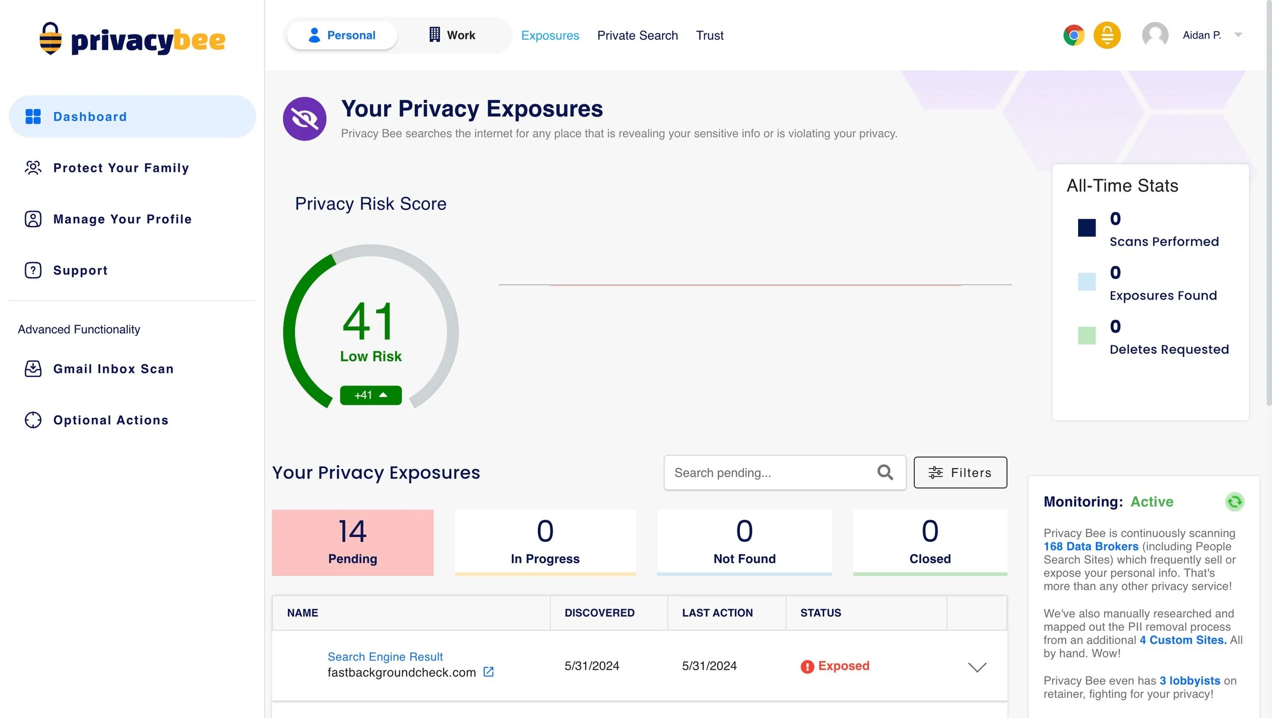This screenshot has height=718, width=1272.
Task: Click the magnifier icon in search box
Action: (x=885, y=473)
